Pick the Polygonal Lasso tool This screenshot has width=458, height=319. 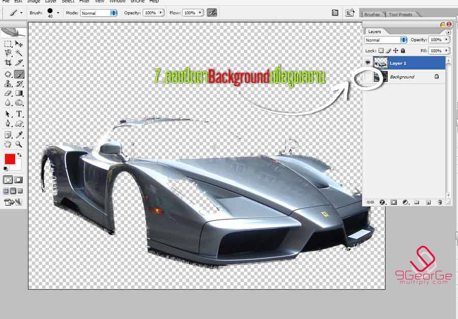8,53
